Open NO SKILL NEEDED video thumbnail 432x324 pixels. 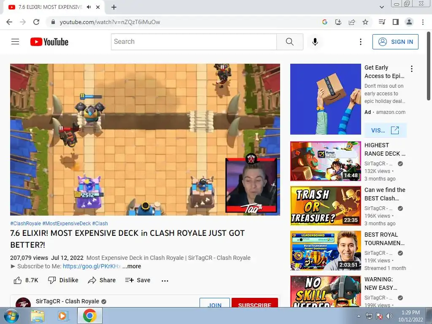[325, 291]
